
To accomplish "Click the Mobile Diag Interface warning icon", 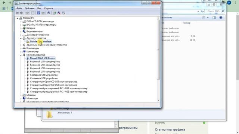I will coord(28,41).
